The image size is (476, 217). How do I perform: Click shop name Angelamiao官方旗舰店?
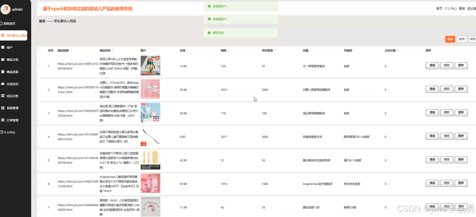318,184
